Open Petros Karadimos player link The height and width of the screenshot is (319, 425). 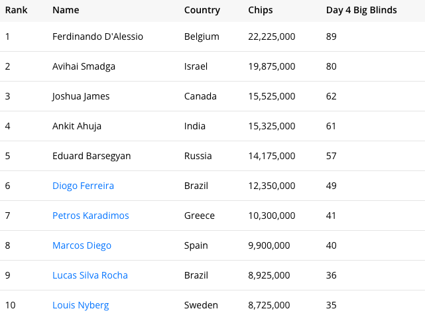click(90, 216)
